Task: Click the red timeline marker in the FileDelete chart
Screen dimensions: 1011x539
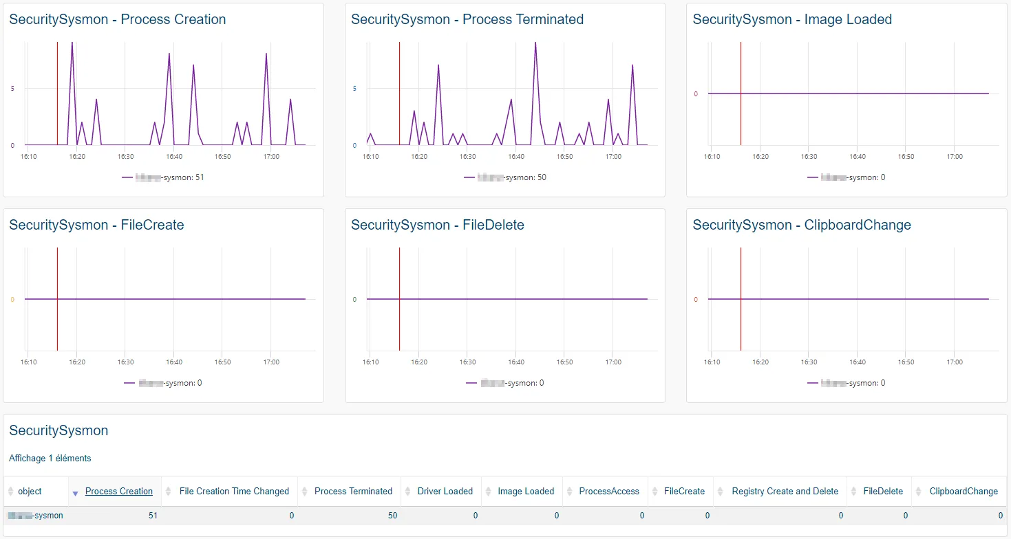Action: [x=400, y=298]
